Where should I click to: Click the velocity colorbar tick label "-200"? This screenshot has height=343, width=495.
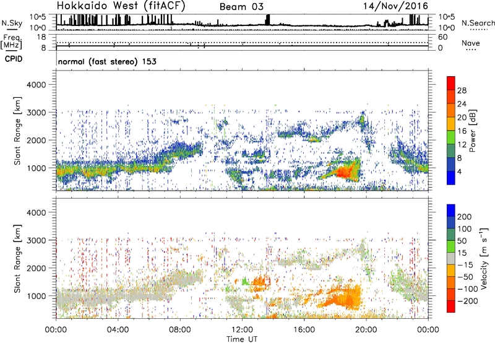[x=467, y=301]
